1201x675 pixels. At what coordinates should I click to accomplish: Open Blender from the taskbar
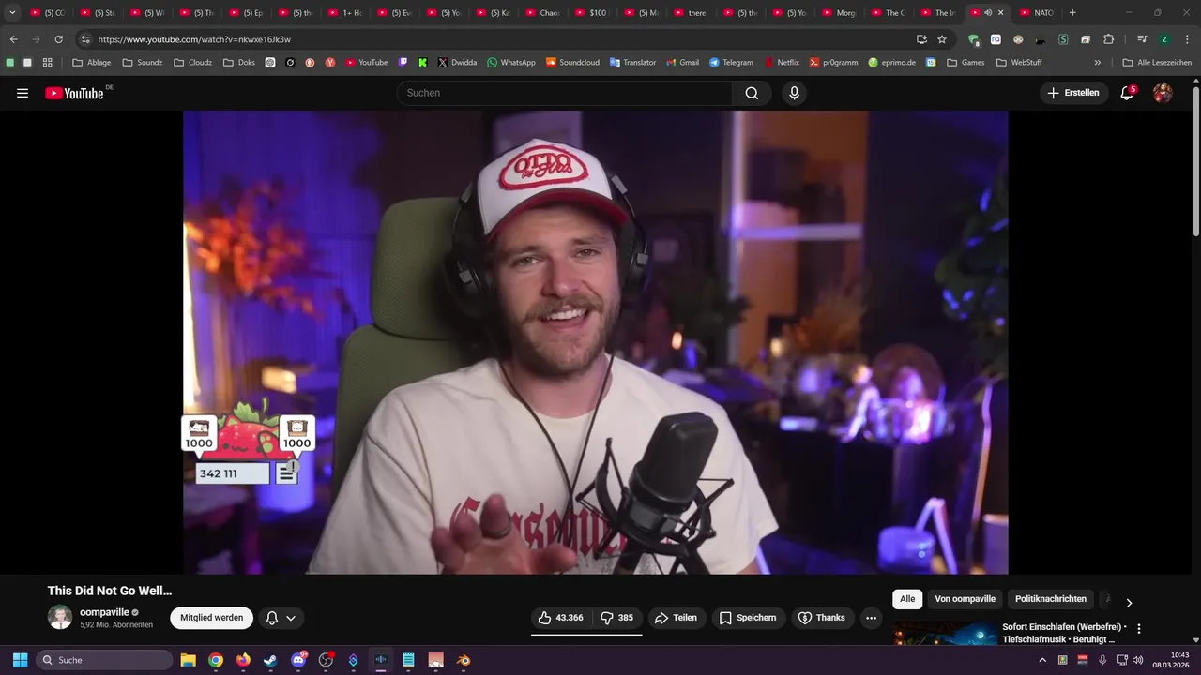(x=464, y=660)
